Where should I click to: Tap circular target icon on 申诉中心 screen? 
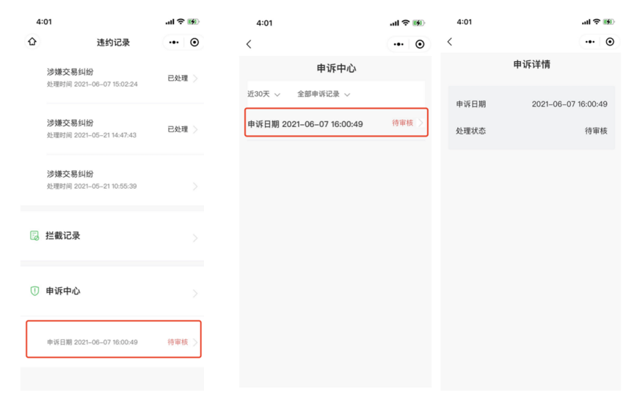pyautogui.click(x=420, y=44)
